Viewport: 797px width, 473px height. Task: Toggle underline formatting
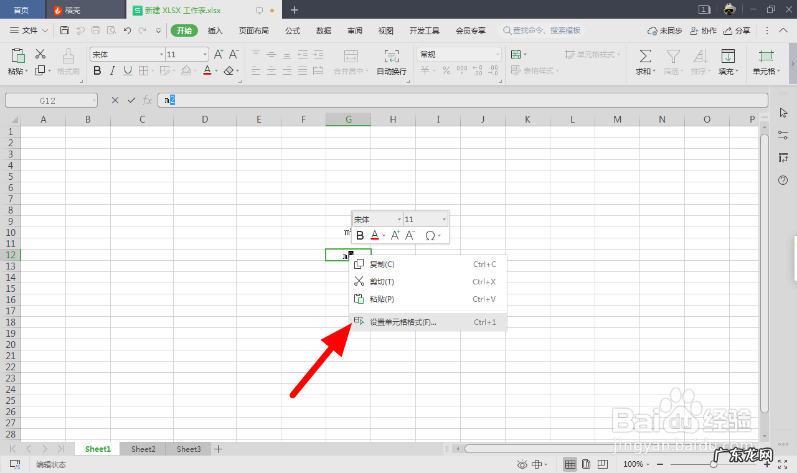tap(129, 70)
